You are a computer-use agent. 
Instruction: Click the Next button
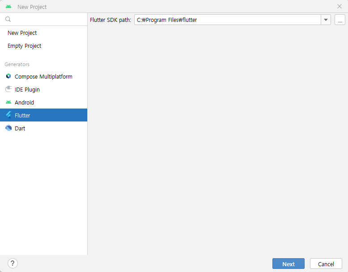[289, 264]
